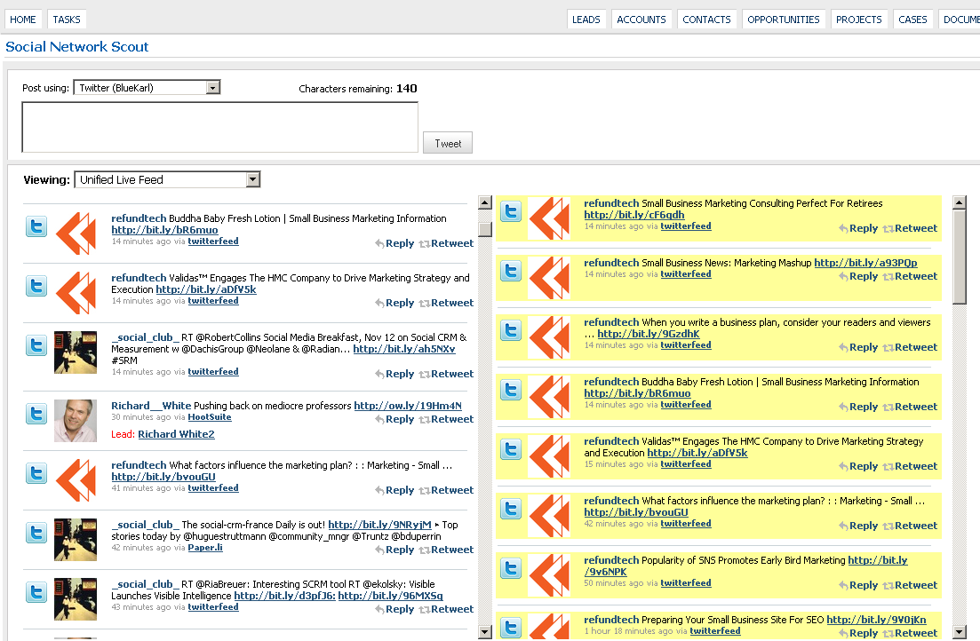980x641 pixels.
Task: Click Richard__White's profile photo
Action: pyautogui.click(x=76, y=421)
